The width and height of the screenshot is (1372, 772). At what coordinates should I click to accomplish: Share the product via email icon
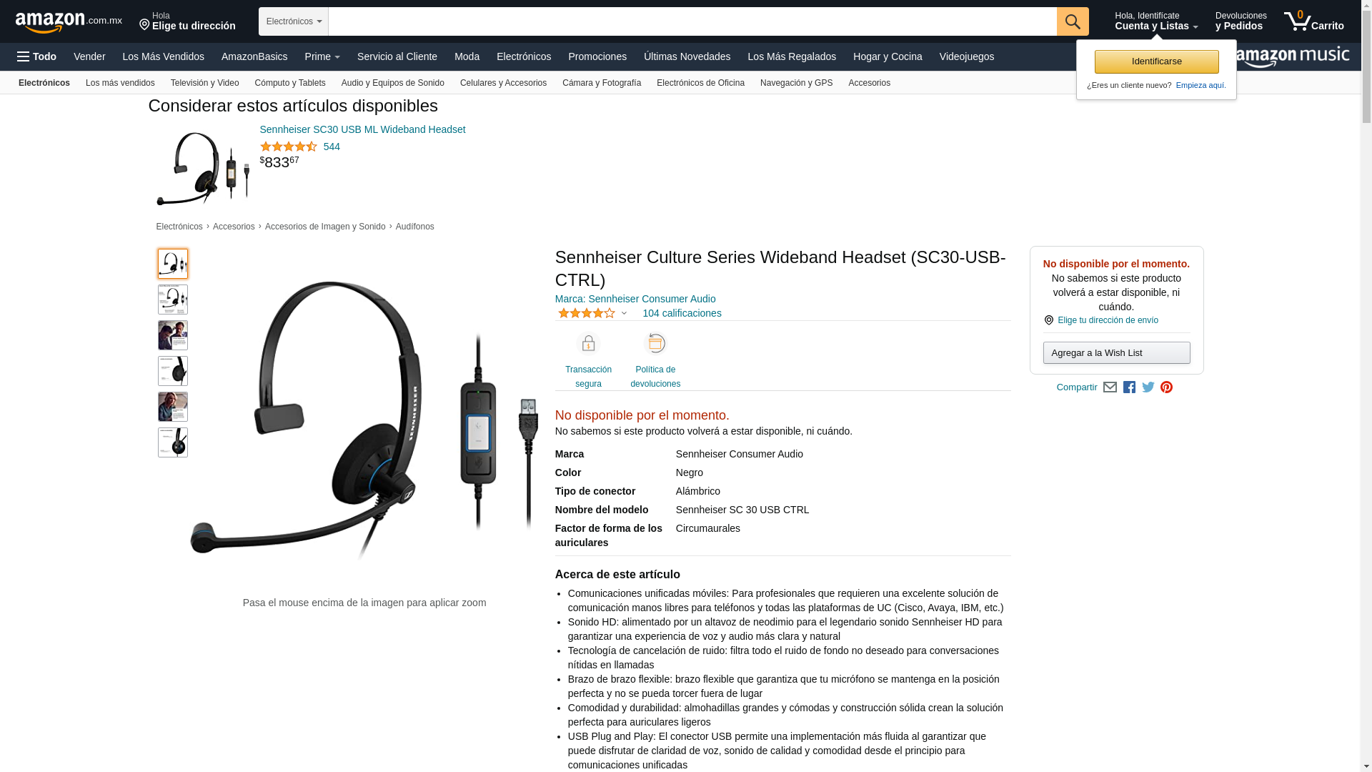click(x=1110, y=387)
